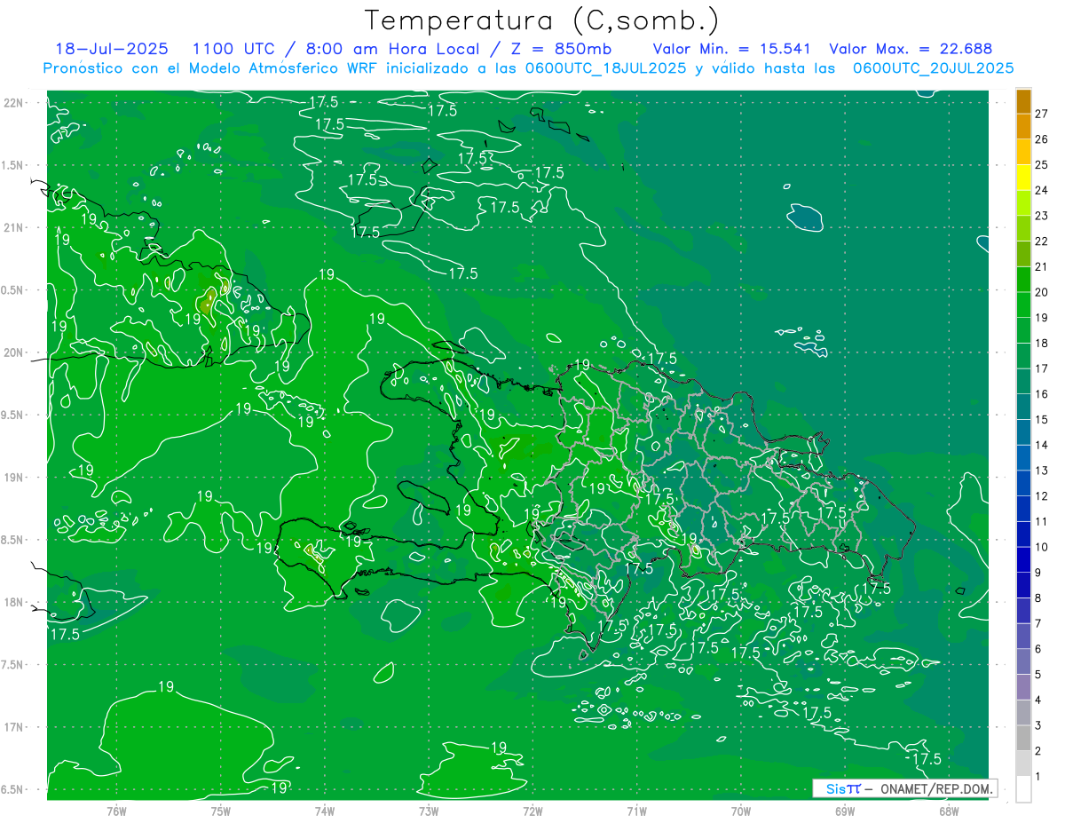Click the '72W' longitude axis label
This screenshot has height=823, width=1065.
532,811
